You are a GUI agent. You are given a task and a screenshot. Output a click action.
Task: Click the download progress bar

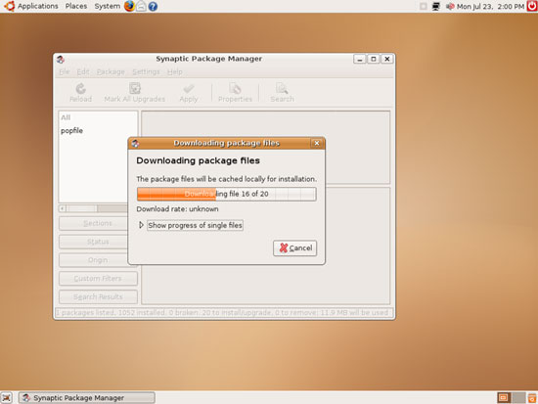point(227,194)
